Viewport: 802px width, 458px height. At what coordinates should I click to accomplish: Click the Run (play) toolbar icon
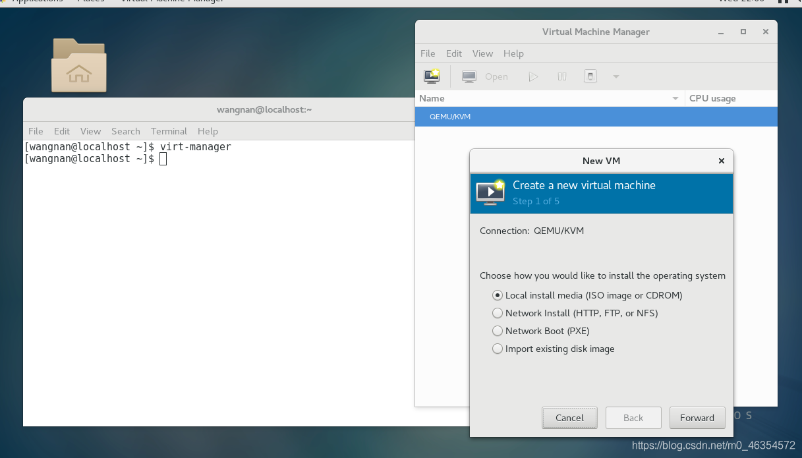click(x=533, y=76)
